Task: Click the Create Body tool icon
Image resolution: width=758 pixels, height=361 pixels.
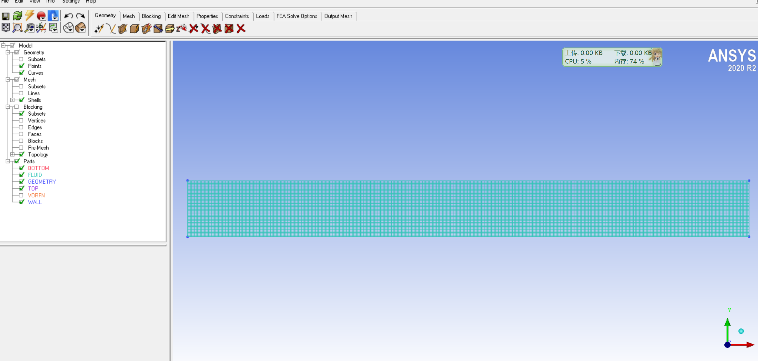Action: [134, 29]
